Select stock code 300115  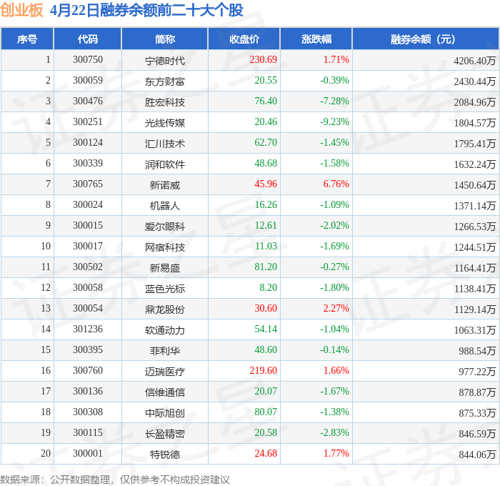click(x=88, y=432)
